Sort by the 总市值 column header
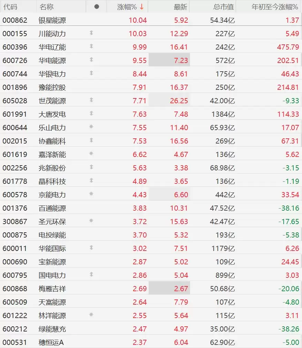Screen dimensions: 302x348 click(x=223, y=7)
